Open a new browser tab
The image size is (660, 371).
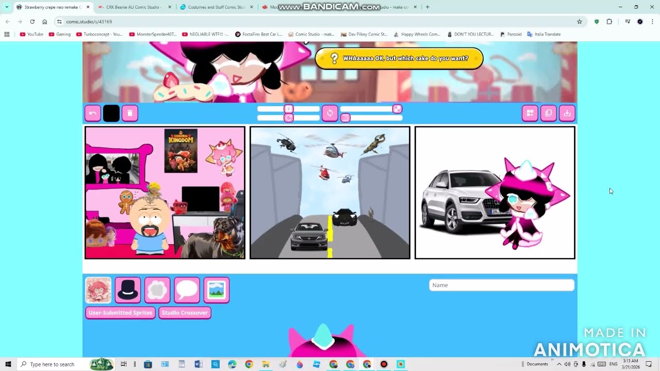coord(427,7)
